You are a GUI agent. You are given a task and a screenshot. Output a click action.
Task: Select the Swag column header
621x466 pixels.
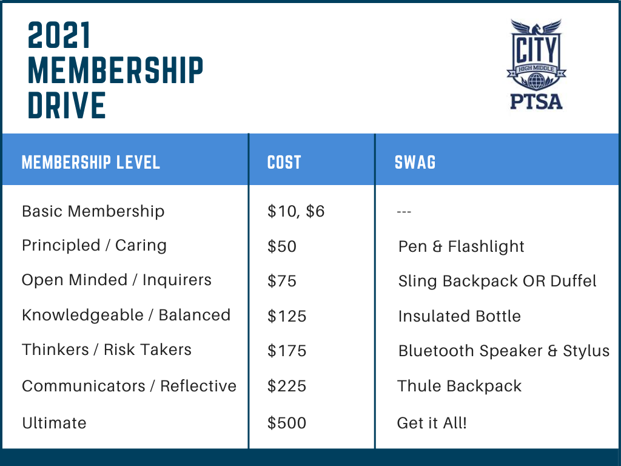(415, 163)
